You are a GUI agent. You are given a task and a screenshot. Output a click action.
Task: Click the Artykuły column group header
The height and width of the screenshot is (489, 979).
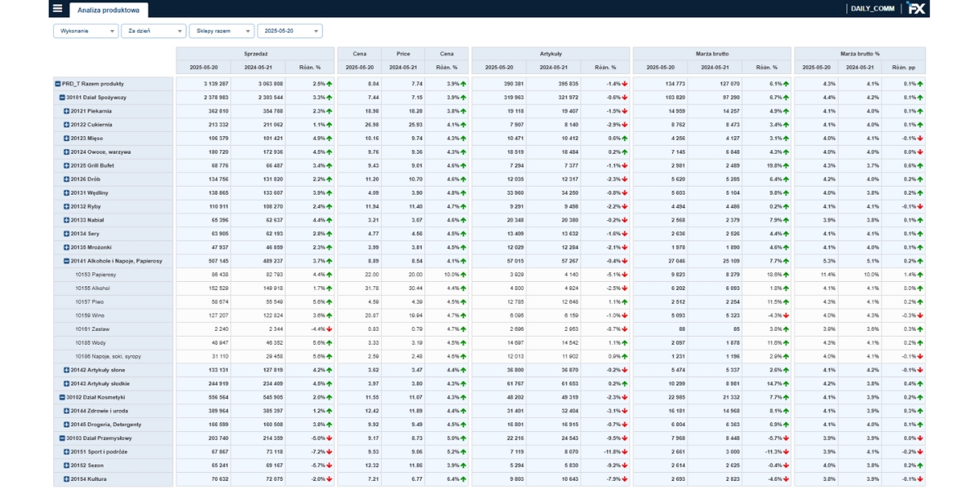click(x=551, y=54)
